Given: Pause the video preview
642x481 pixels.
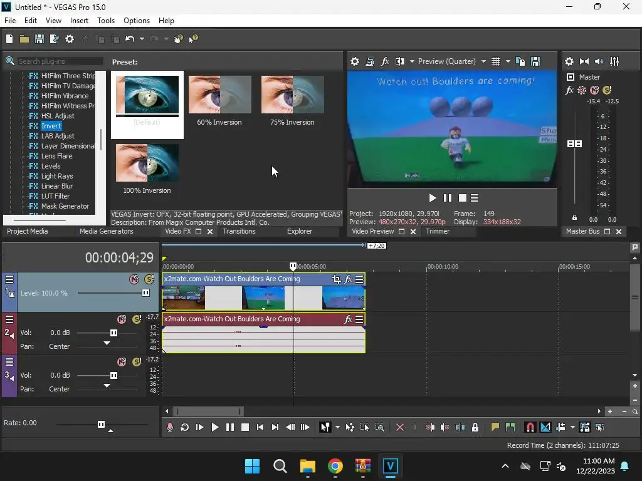Looking at the screenshot, I should click(x=448, y=198).
